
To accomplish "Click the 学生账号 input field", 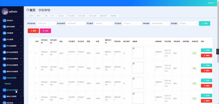I will click(x=104, y=24).
